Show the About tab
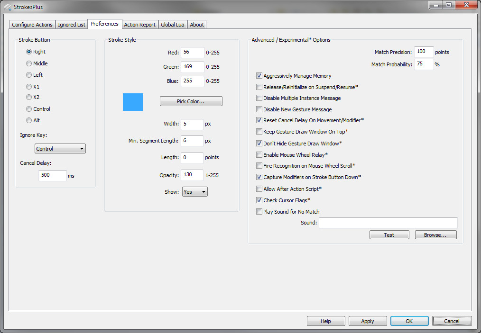This screenshot has width=481, height=333. click(197, 25)
